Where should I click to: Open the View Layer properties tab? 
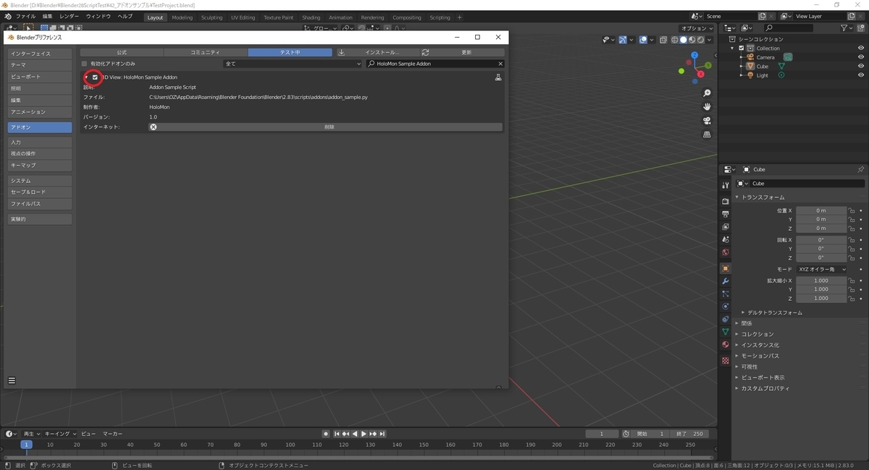(x=725, y=226)
